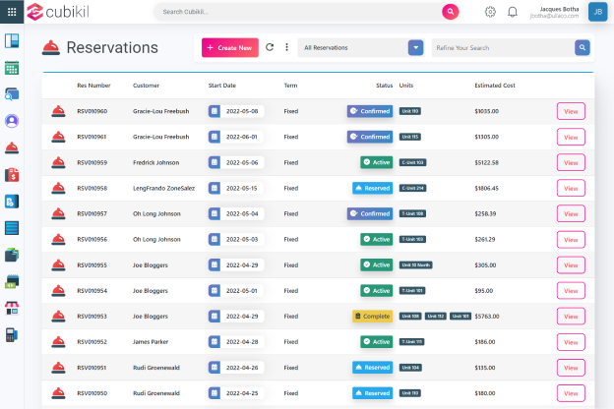614x409 pixels.
Task: Sort by Estimated Cost column header
Action: (x=495, y=86)
